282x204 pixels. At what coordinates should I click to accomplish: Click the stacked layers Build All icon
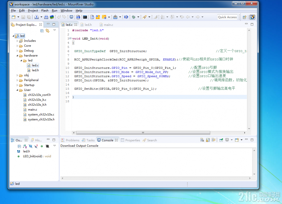coord(52,17)
